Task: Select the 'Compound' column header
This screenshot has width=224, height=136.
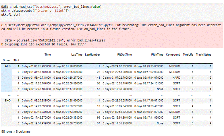Action: [x=173, y=54]
